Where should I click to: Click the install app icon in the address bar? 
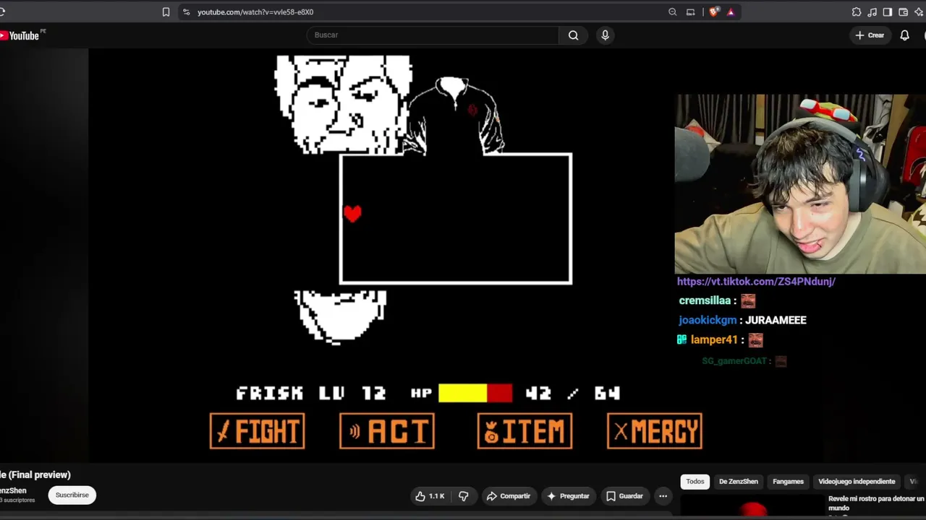[x=691, y=12]
